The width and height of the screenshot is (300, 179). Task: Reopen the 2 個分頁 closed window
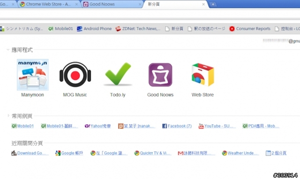tap(276, 153)
